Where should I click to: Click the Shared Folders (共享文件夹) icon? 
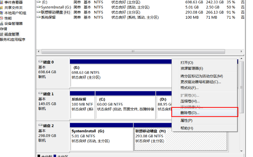tap(1, 7)
